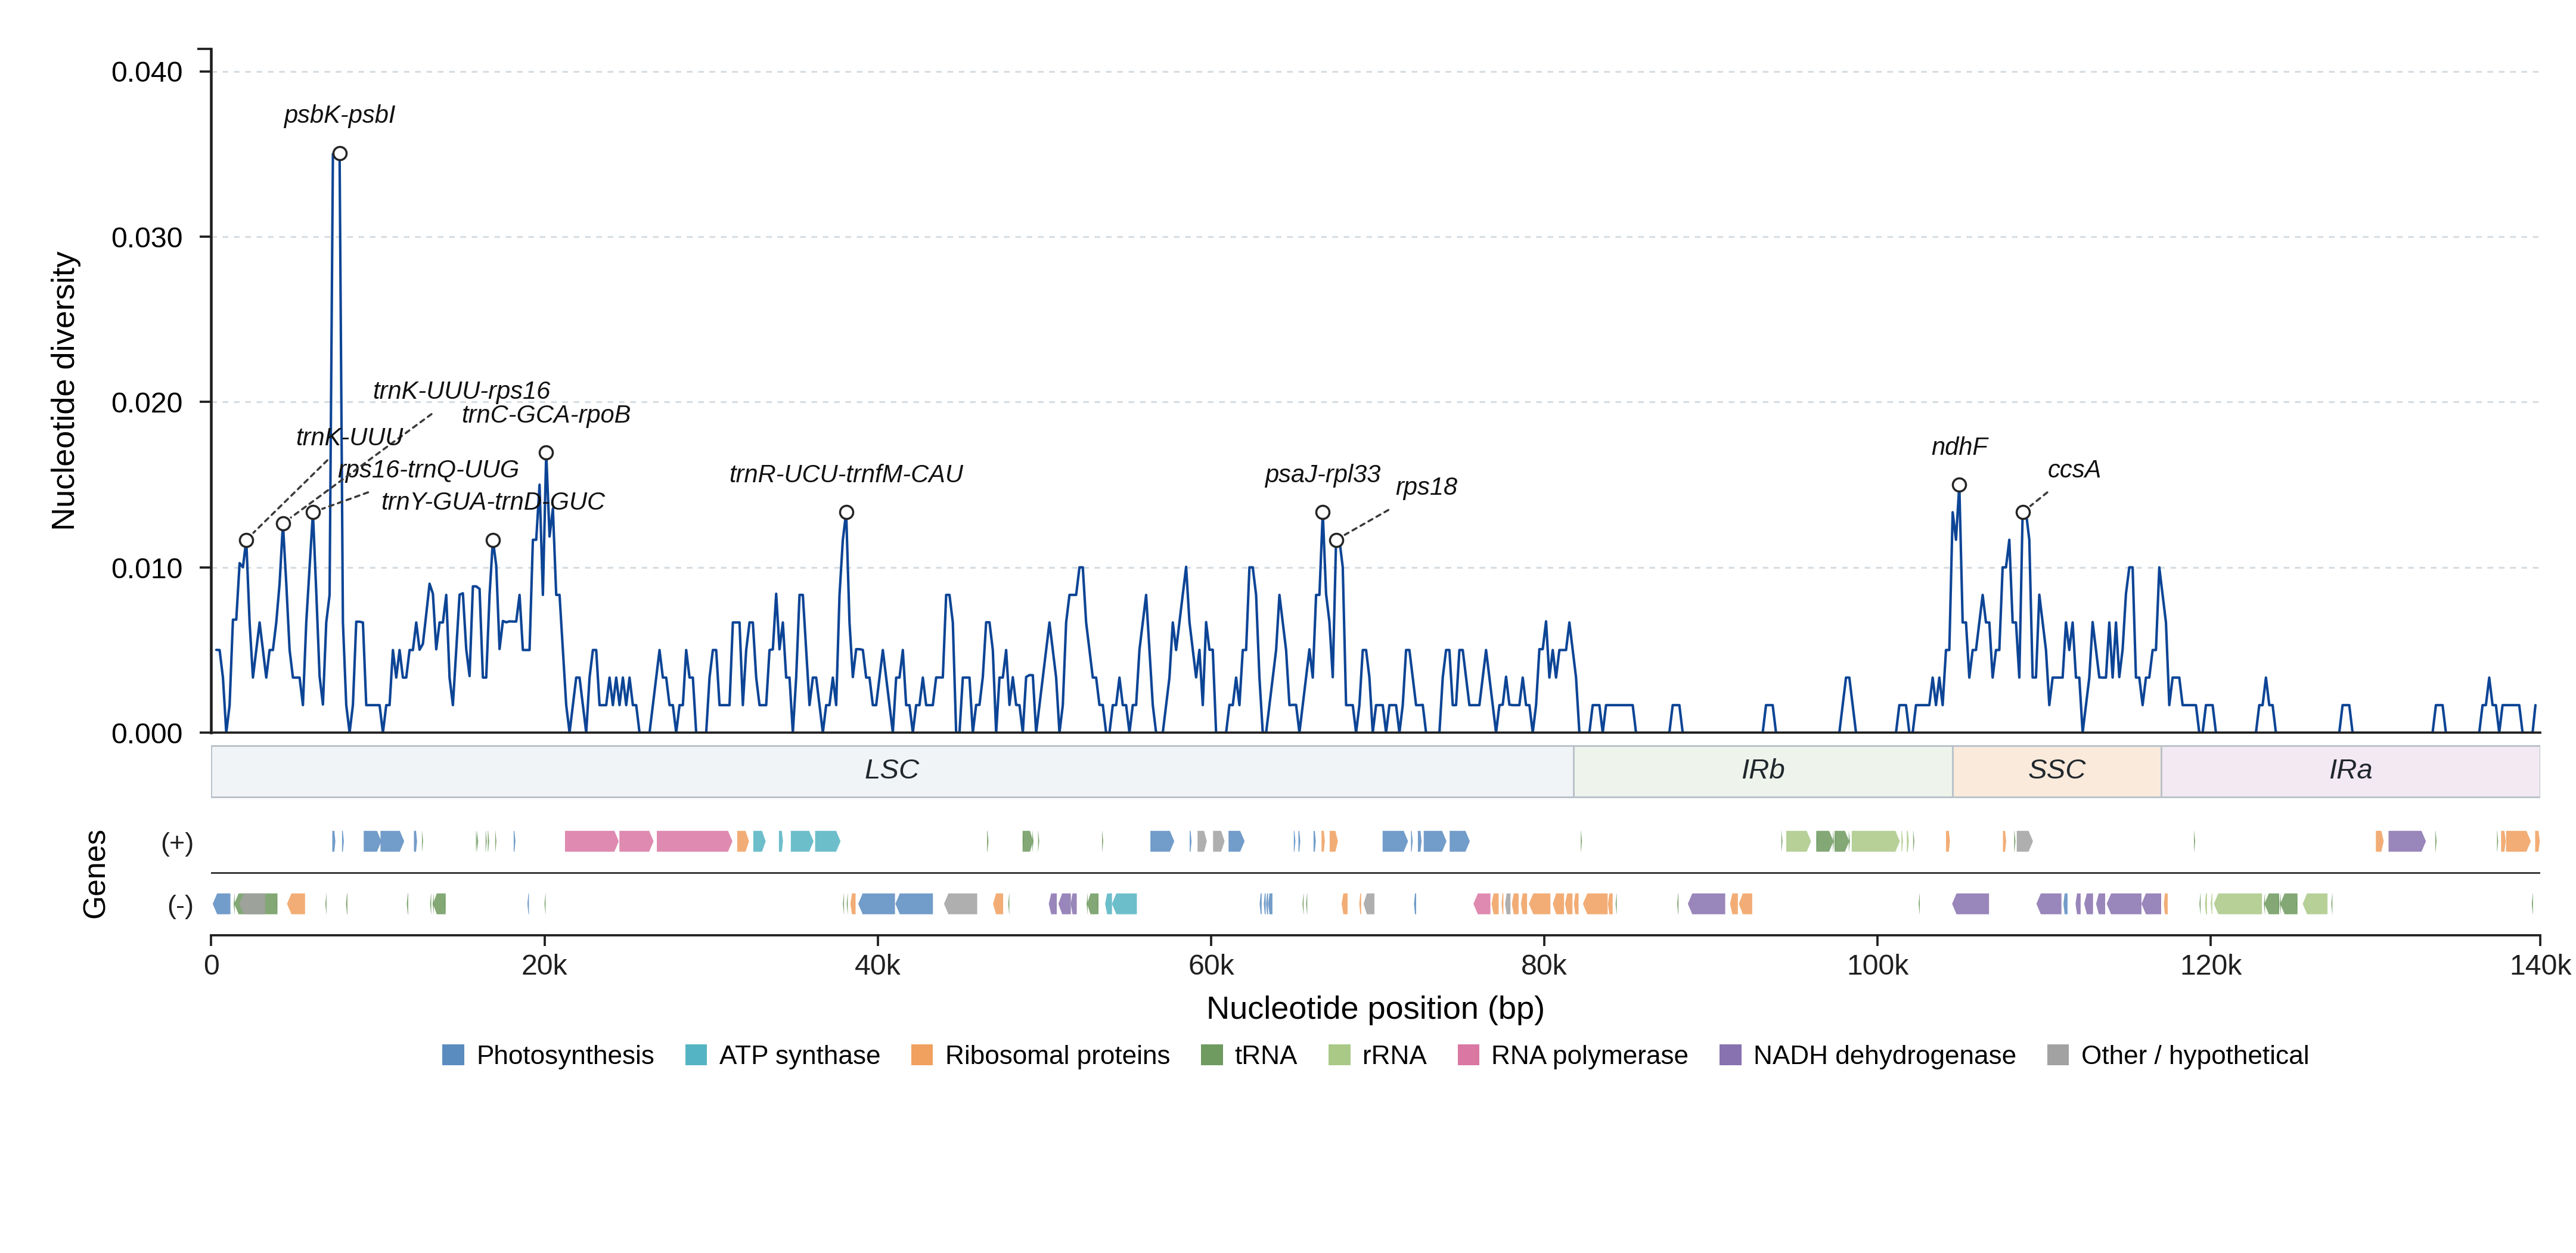Click the 120k x-axis tick label
This screenshot has width=2576, height=1253.
tap(2210, 966)
